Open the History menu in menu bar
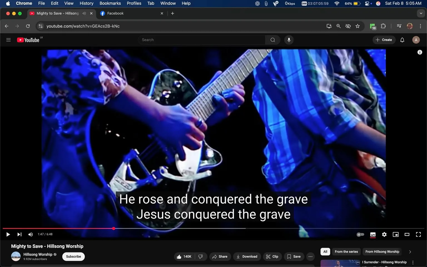 click(x=86, y=3)
